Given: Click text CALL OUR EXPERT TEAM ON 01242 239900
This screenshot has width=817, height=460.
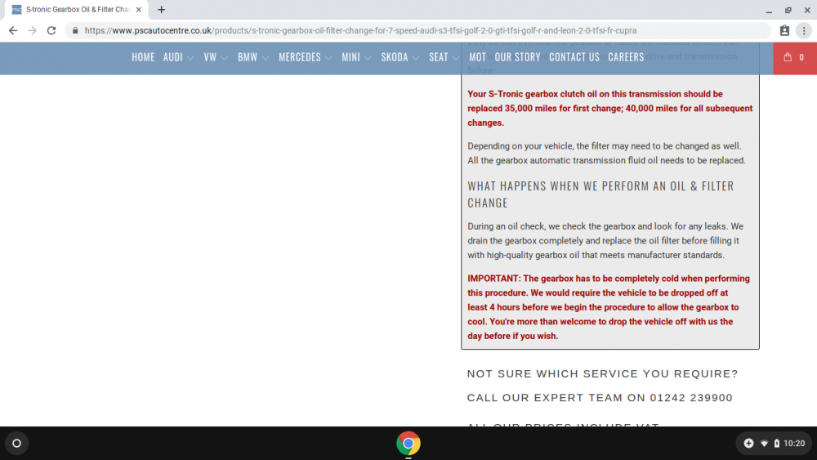Looking at the screenshot, I should (600, 397).
